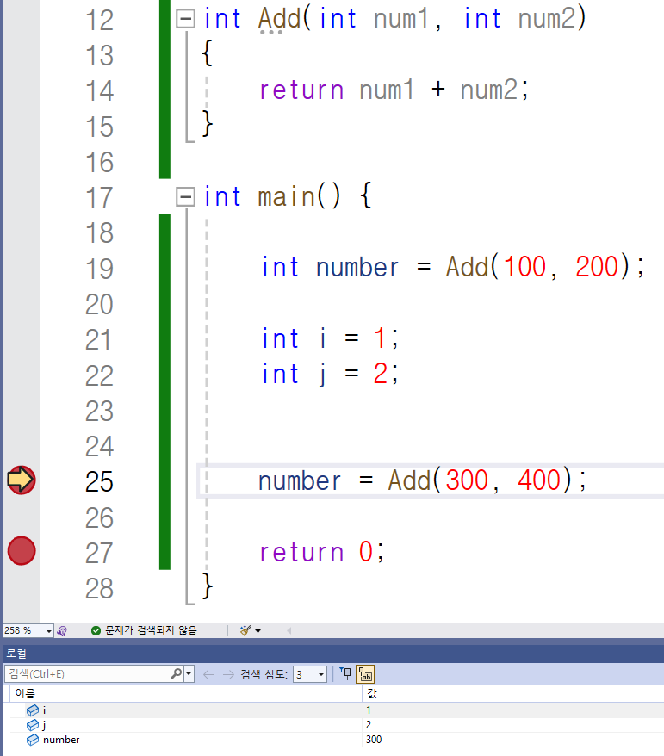Click line number 19 in the gutter
The image size is (664, 756).
99,269
